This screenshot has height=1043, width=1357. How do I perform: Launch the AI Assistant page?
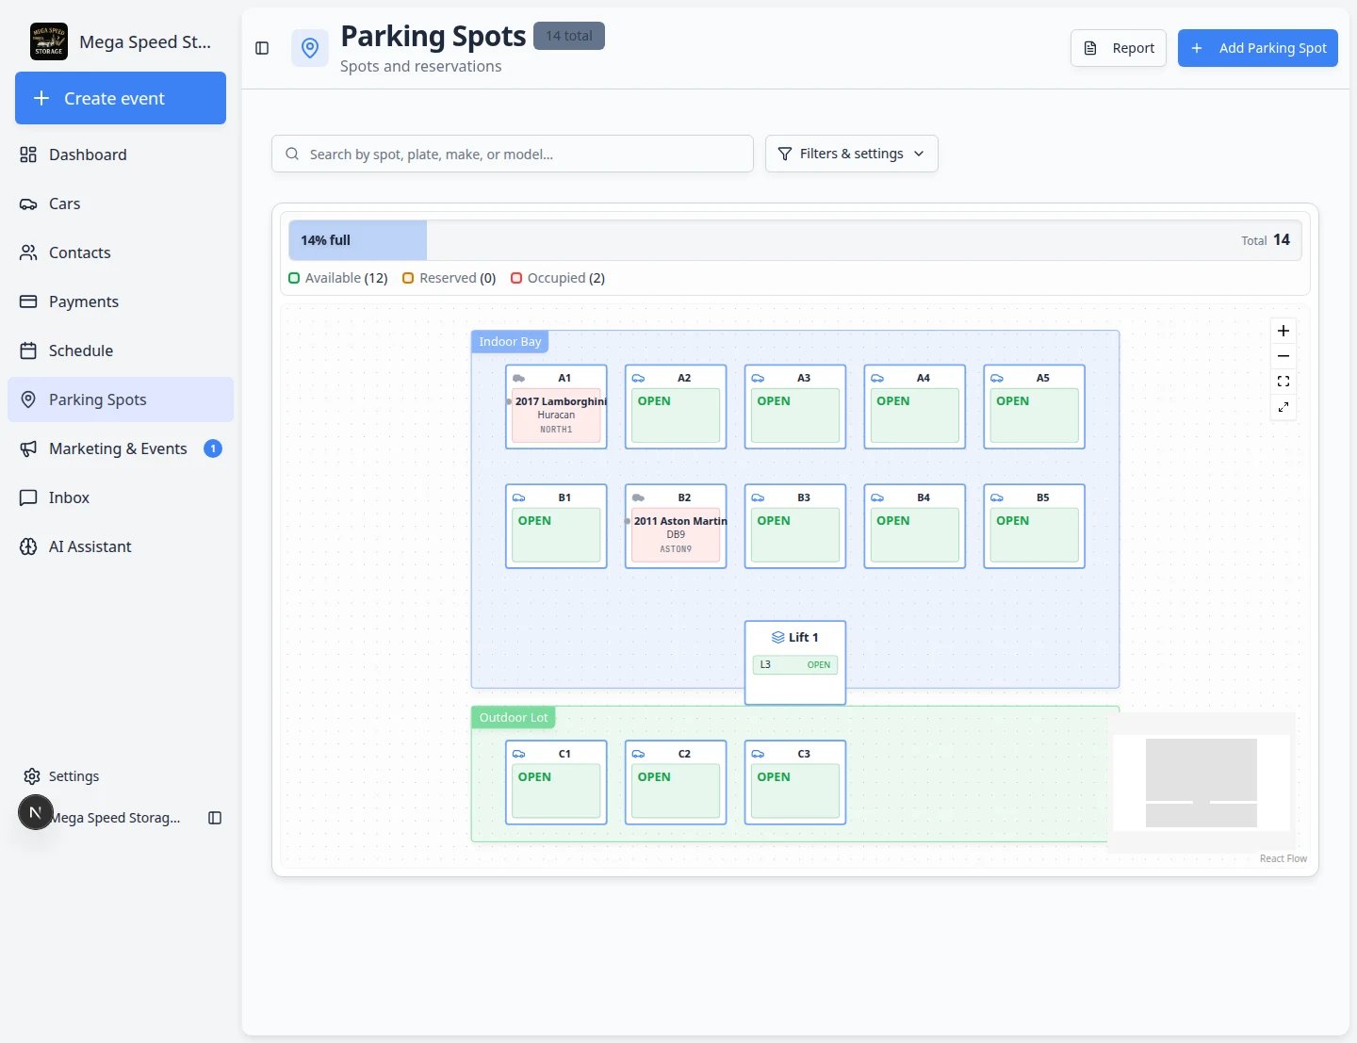121,546
